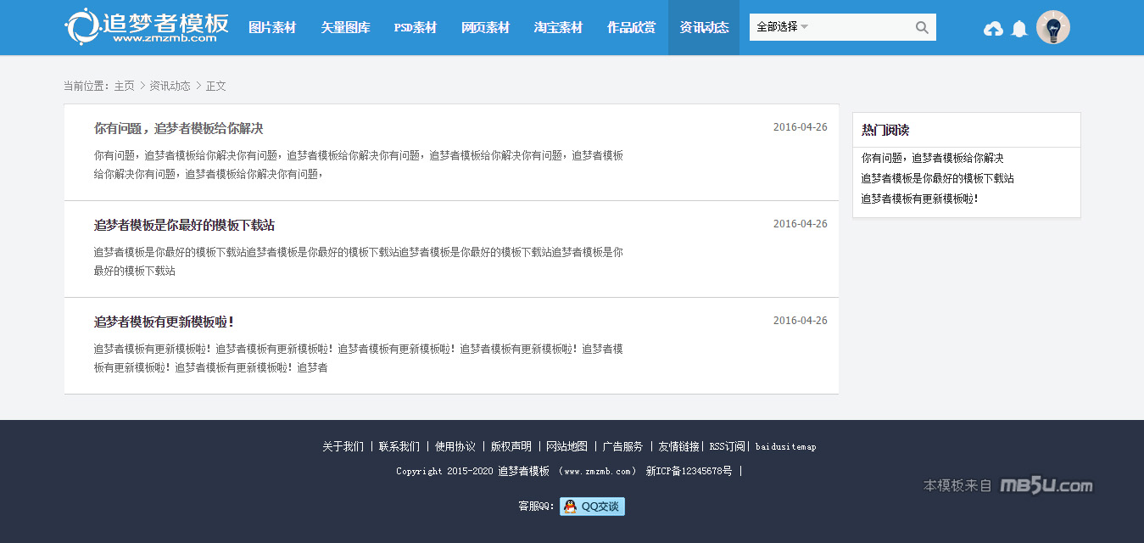Click the QQ交谈 customer service button
Viewport: 1144px width, 543px height.
coord(592,507)
